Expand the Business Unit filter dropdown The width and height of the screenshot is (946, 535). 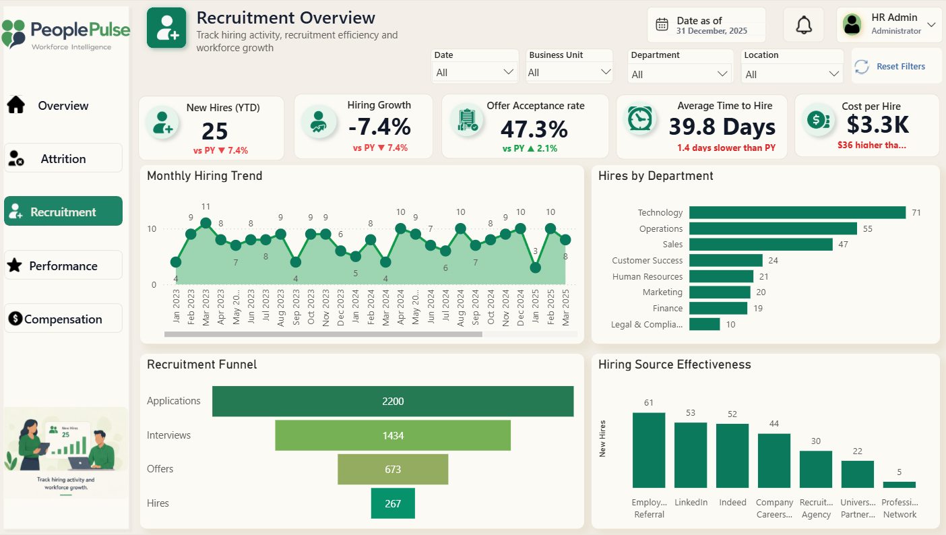click(569, 72)
